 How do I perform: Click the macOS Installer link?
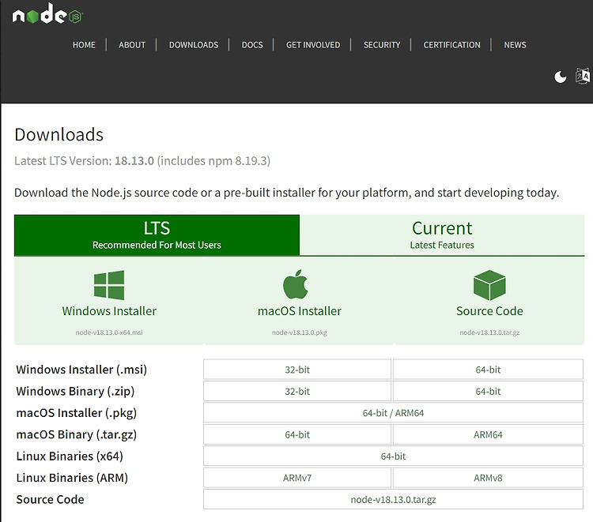point(300,311)
